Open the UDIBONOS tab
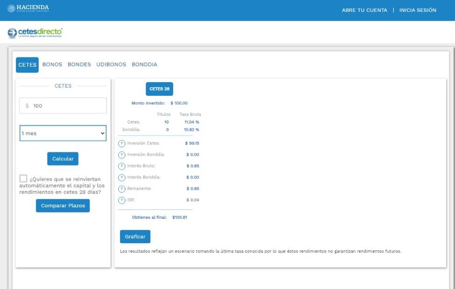 111,64
